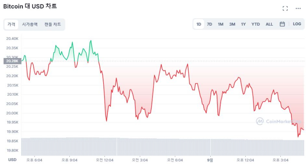Select the 1D time range
This screenshot has width=306, height=164.
click(199, 24)
